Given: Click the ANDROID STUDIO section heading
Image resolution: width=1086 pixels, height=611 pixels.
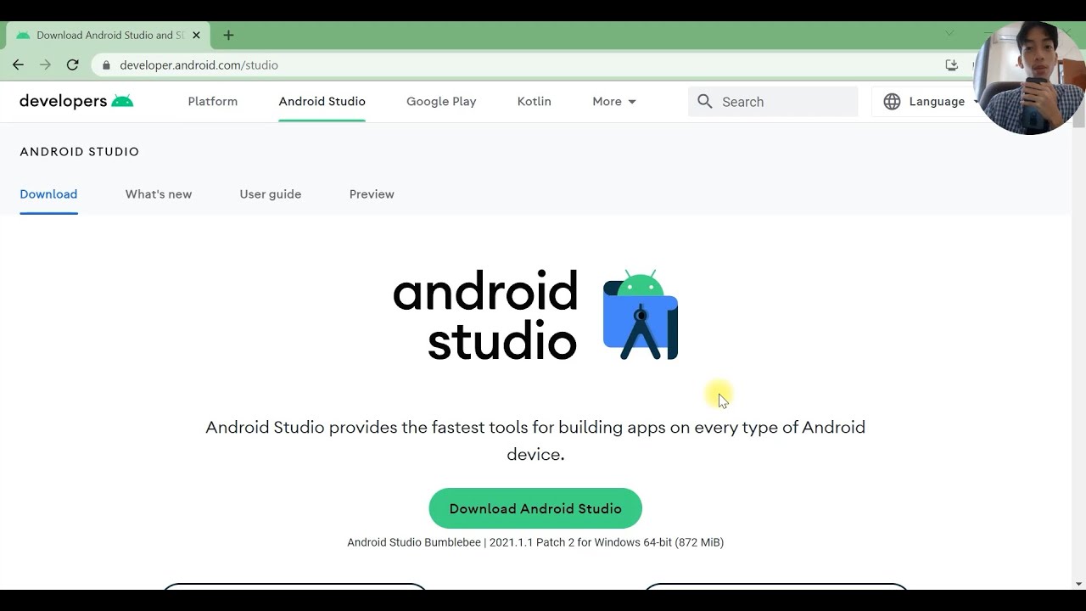Looking at the screenshot, I should pos(80,152).
